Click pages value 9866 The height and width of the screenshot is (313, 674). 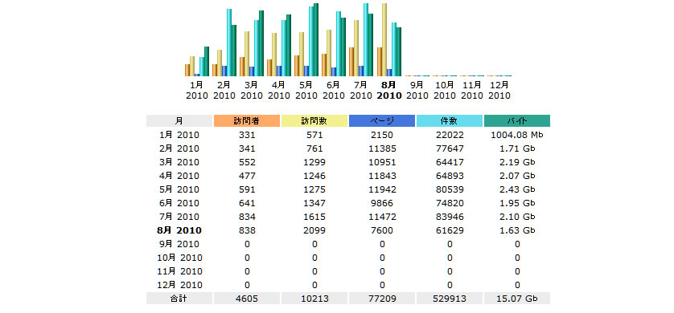382,203
